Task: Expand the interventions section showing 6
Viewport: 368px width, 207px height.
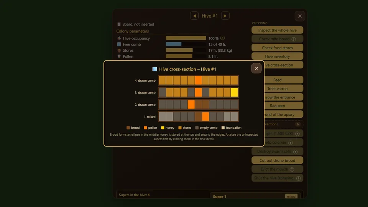Action: coord(284,124)
